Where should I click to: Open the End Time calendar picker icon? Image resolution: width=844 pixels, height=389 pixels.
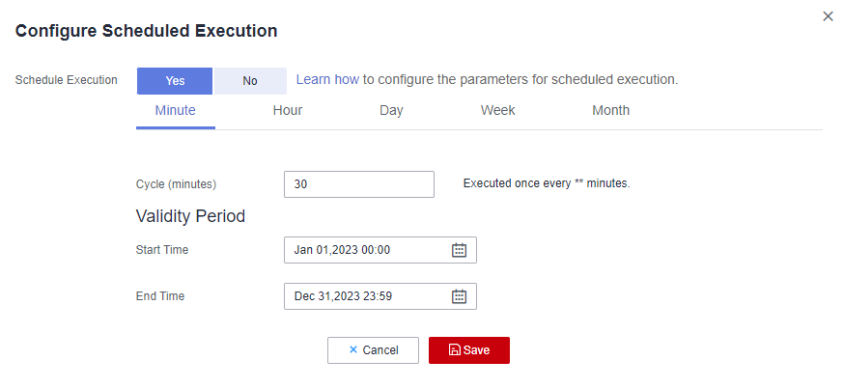(460, 296)
